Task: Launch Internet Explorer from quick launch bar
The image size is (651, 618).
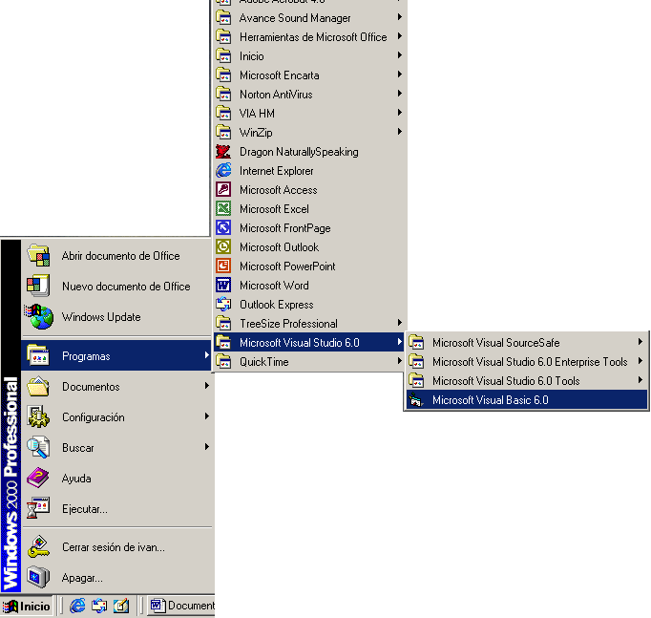Action: 77,606
